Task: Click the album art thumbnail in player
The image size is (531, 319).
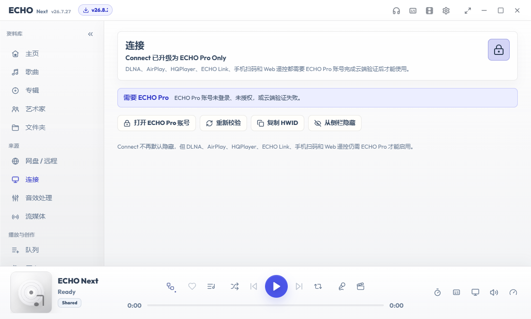Action: (31, 292)
